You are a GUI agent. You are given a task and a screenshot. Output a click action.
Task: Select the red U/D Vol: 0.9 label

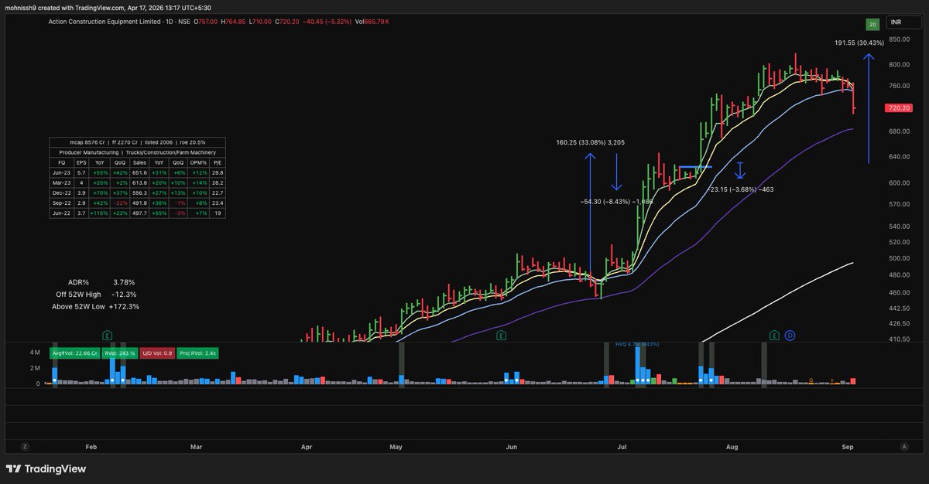point(159,353)
